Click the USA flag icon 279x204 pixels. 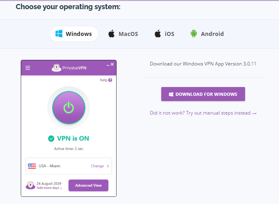(x=32, y=166)
